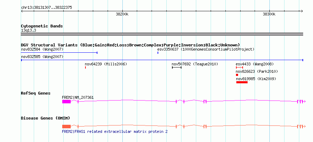Select the magenta FREM2 first exon block

pyautogui.click(x=66, y=102)
